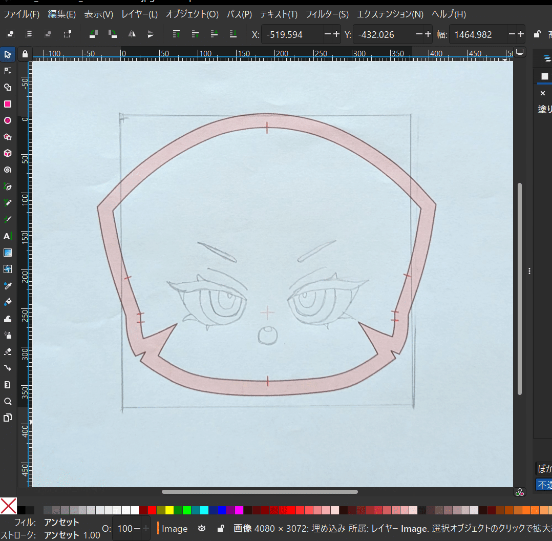Open the レイヤー(L) menu

[139, 14]
